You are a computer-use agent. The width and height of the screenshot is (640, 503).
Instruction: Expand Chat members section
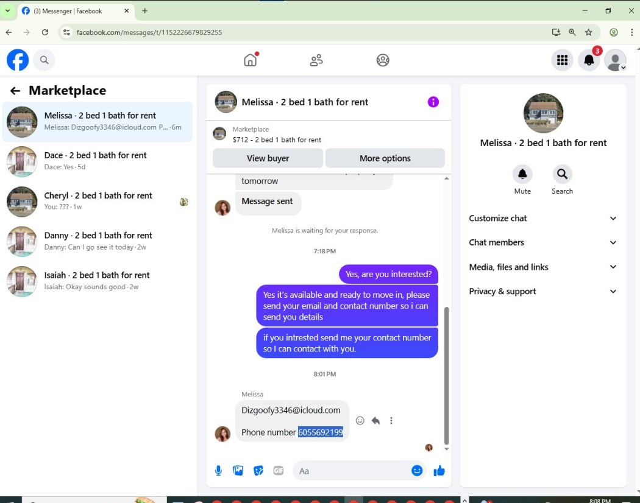click(x=542, y=242)
